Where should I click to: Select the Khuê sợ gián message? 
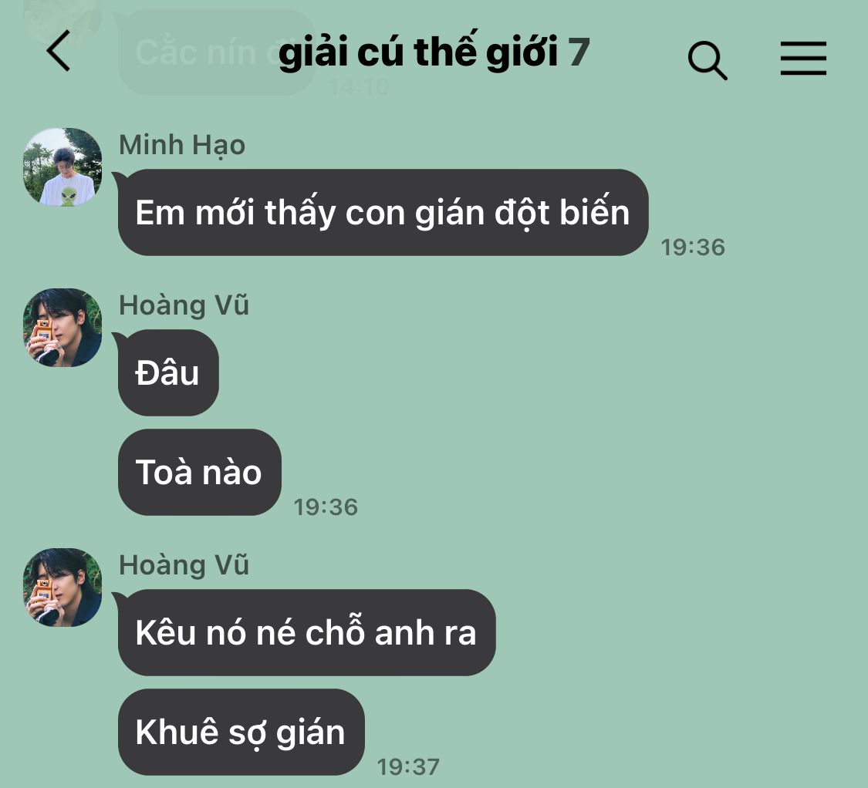click(241, 732)
